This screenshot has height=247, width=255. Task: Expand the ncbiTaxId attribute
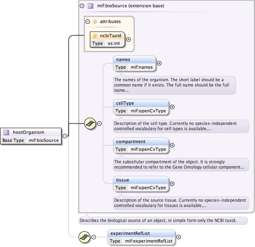coord(129,39)
